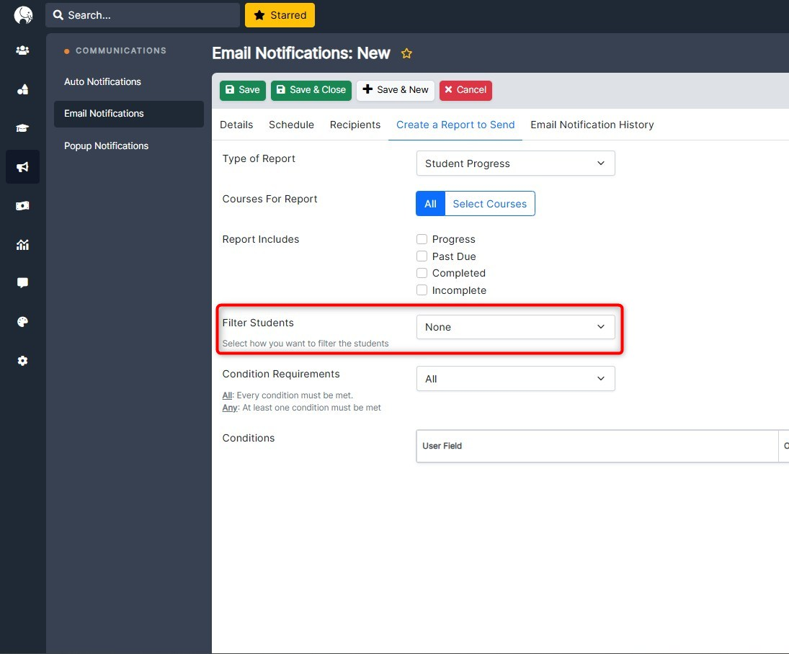Select the megaphone Communications icon
789x654 pixels.
[x=22, y=167]
